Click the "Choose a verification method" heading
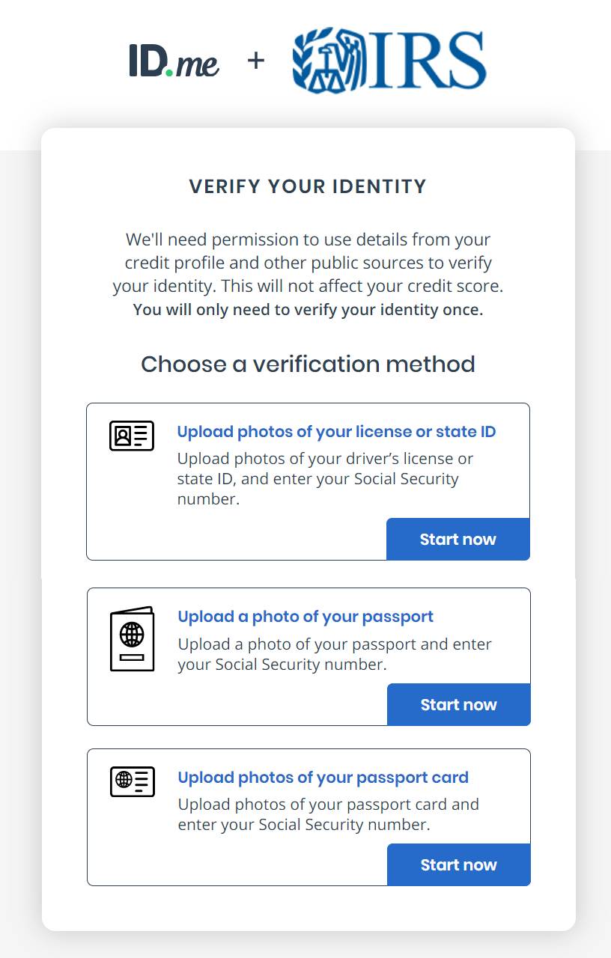Viewport: 611px width, 958px height. (308, 364)
